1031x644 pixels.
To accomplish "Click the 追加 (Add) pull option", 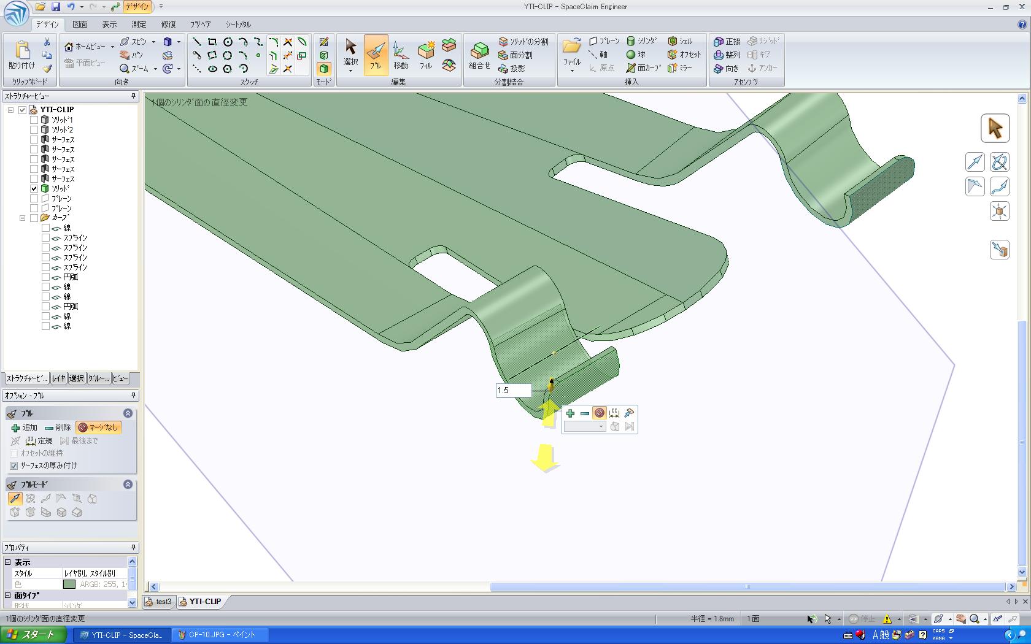I will coord(24,427).
